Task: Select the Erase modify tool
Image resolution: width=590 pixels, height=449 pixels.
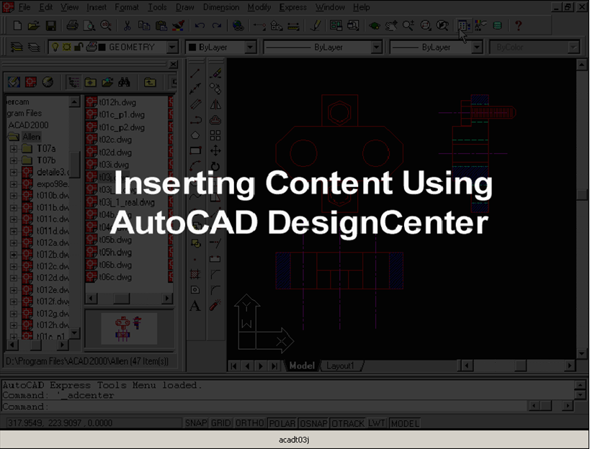Action: click(x=215, y=73)
